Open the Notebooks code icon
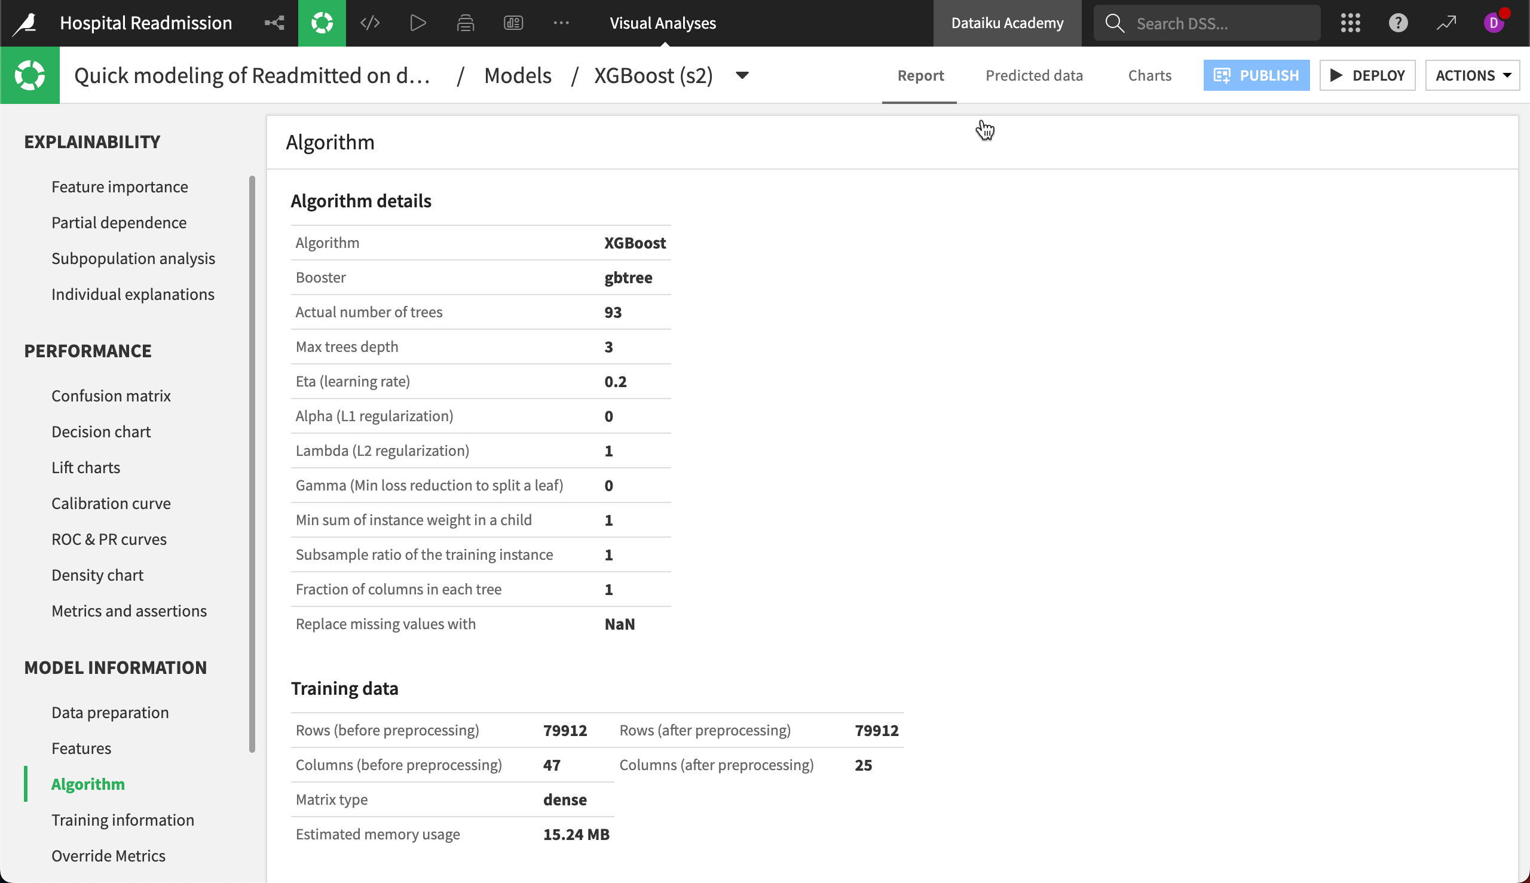1530x883 pixels. pos(369,23)
